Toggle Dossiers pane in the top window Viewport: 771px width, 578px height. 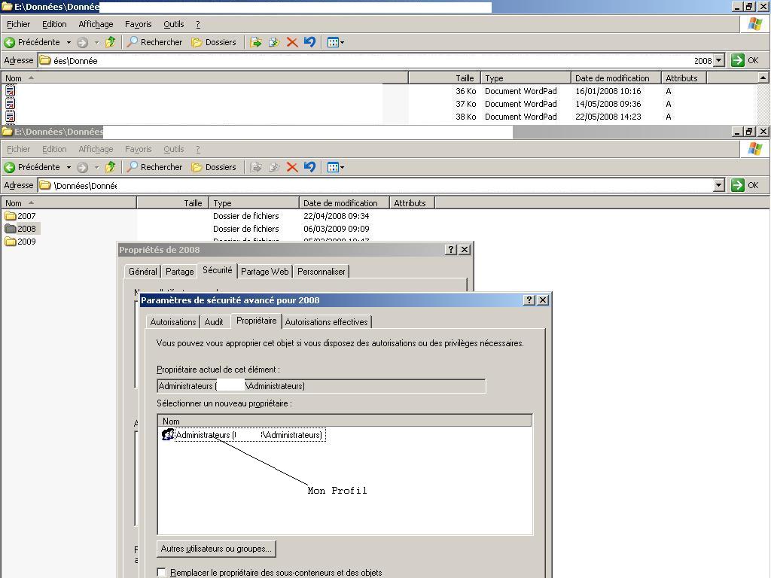coord(213,42)
